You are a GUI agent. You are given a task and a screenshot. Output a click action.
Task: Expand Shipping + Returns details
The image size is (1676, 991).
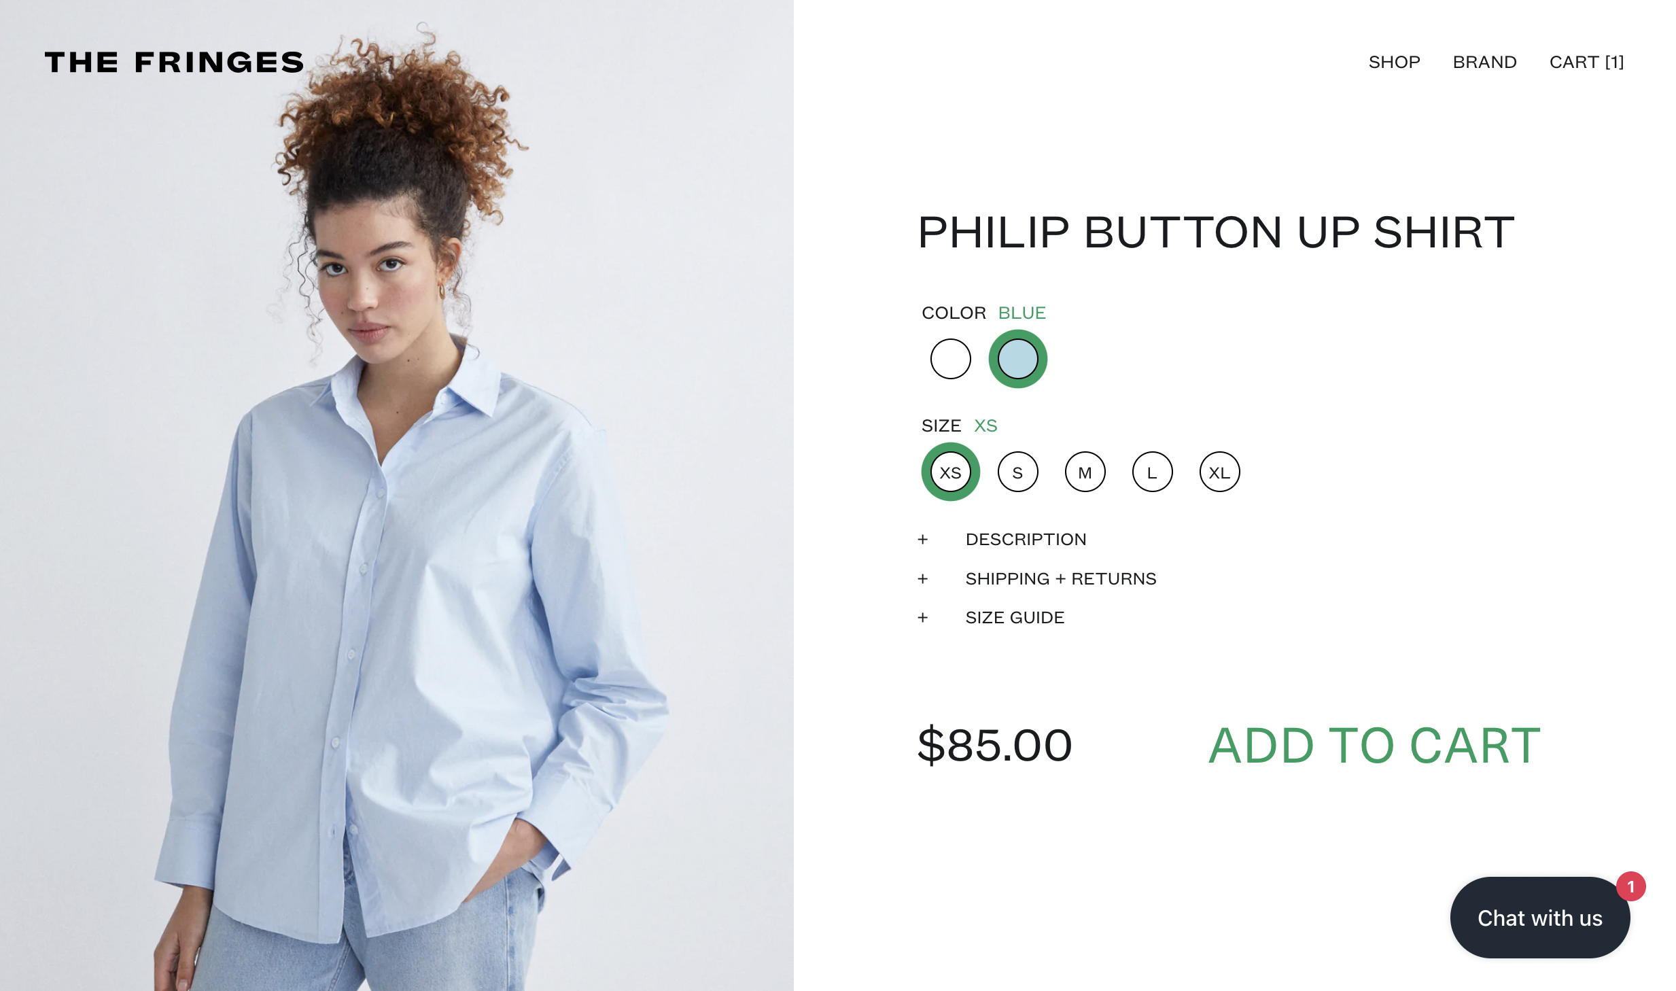point(1060,578)
